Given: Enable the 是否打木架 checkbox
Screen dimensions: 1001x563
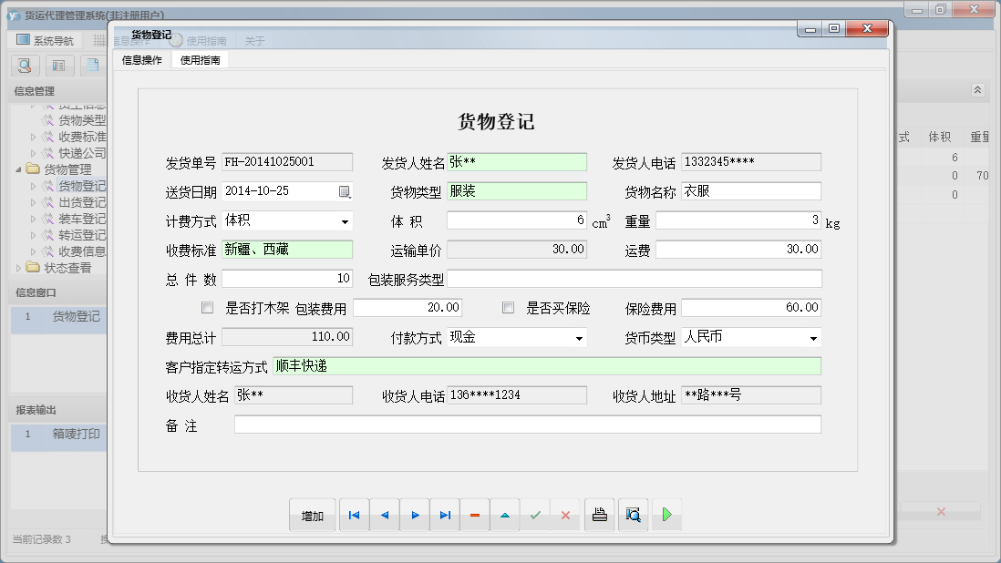Looking at the screenshot, I should (x=206, y=307).
